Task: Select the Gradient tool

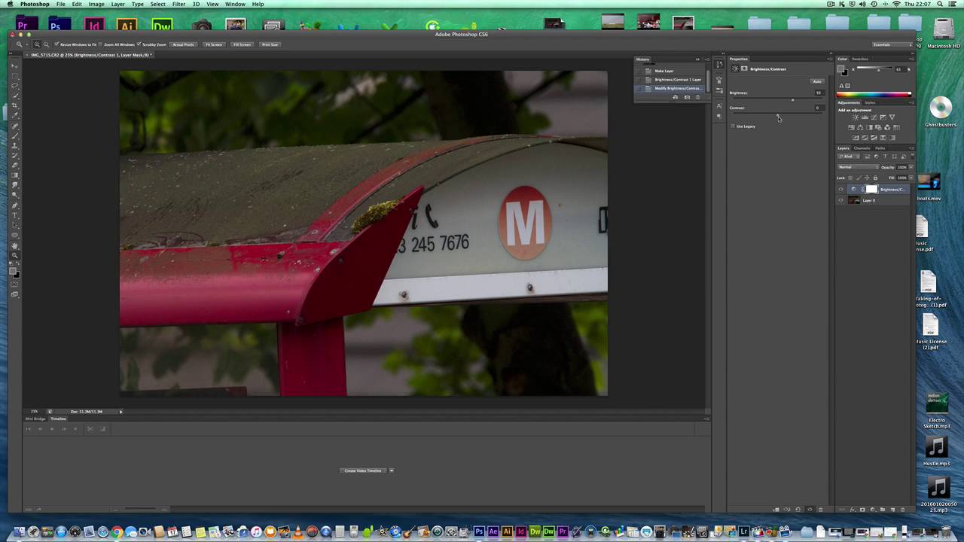Action: click(x=14, y=175)
